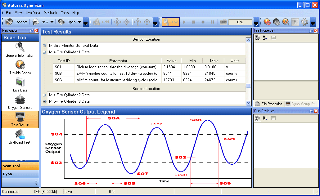Click the grayed info panel toolbar icon

(x=295, y=22)
